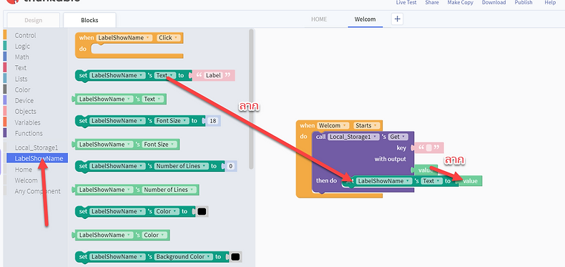Open Local_Storage1 dropdown in call block
The width and height of the screenshot is (565, 267).
coord(354,137)
